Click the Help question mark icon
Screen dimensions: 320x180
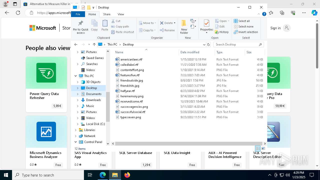[x=264, y=14]
